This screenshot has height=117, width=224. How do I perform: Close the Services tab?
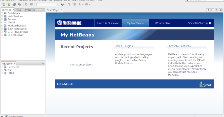pos(13,10)
